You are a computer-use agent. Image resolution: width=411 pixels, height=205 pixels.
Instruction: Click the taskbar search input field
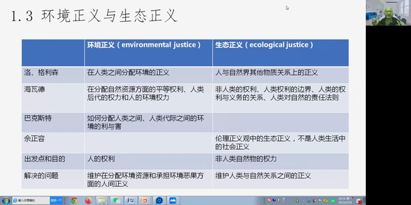click(31, 200)
